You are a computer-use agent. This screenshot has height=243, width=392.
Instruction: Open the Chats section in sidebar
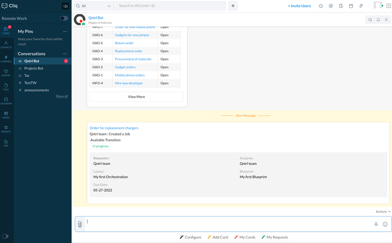[x=6, y=31]
